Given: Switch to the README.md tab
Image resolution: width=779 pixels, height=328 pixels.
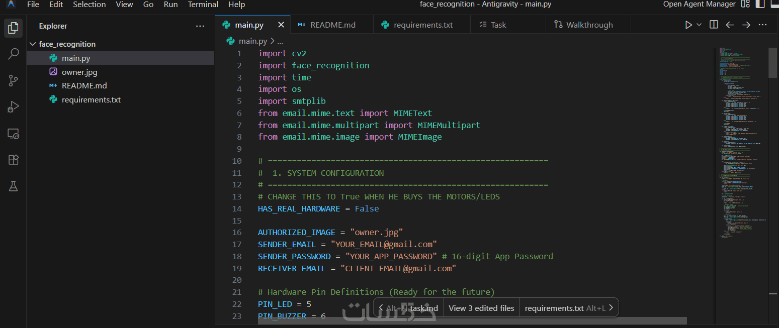Looking at the screenshot, I should click(332, 25).
